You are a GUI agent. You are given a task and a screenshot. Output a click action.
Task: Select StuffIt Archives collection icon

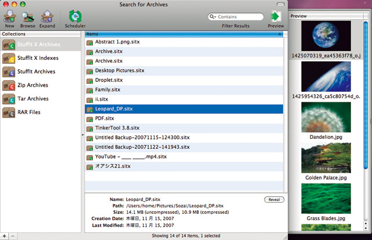tap(9, 71)
